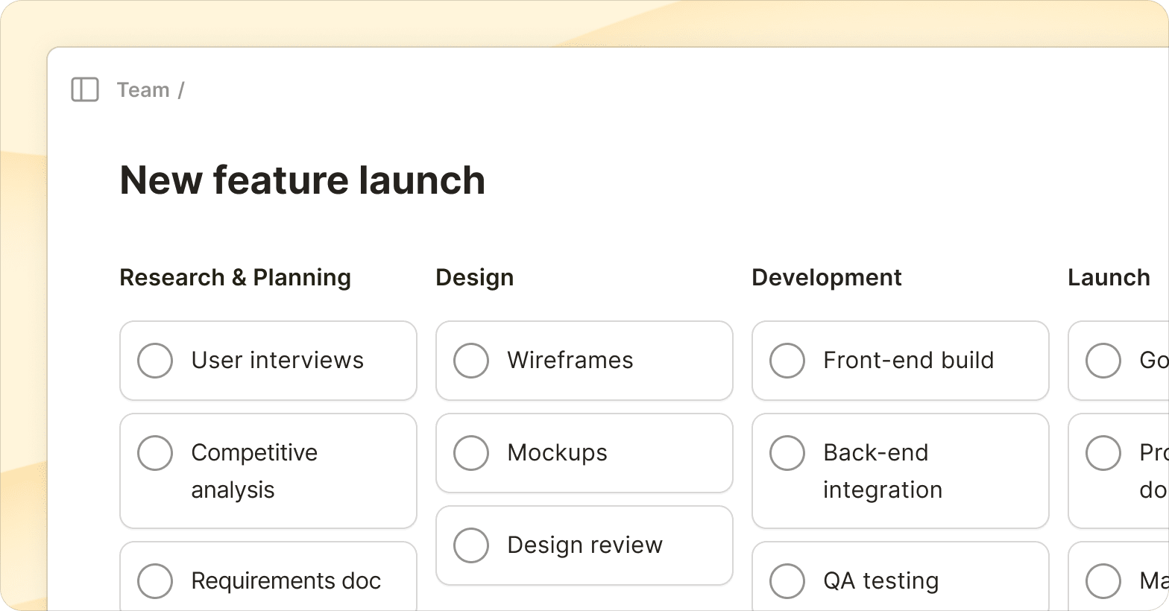Click the New feature launch title
The image size is (1169, 611).
303,180
